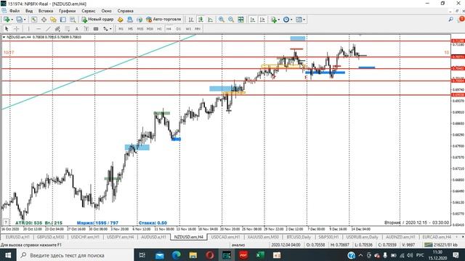Switch timeframe to M1

[x=121, y=29]
